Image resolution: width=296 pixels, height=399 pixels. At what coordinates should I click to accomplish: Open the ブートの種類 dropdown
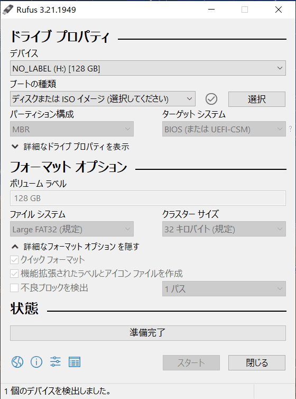click(103, 99)
